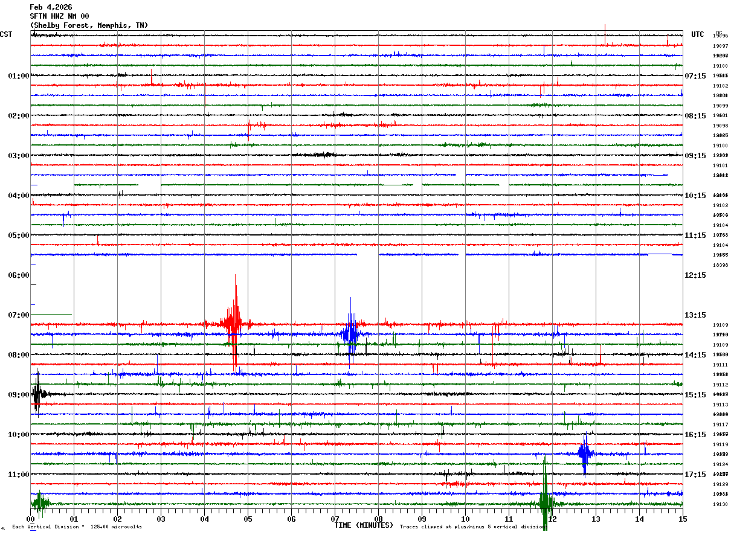Click the 15 minute mark on x-axis
The image size is (731, 535).
682,519
